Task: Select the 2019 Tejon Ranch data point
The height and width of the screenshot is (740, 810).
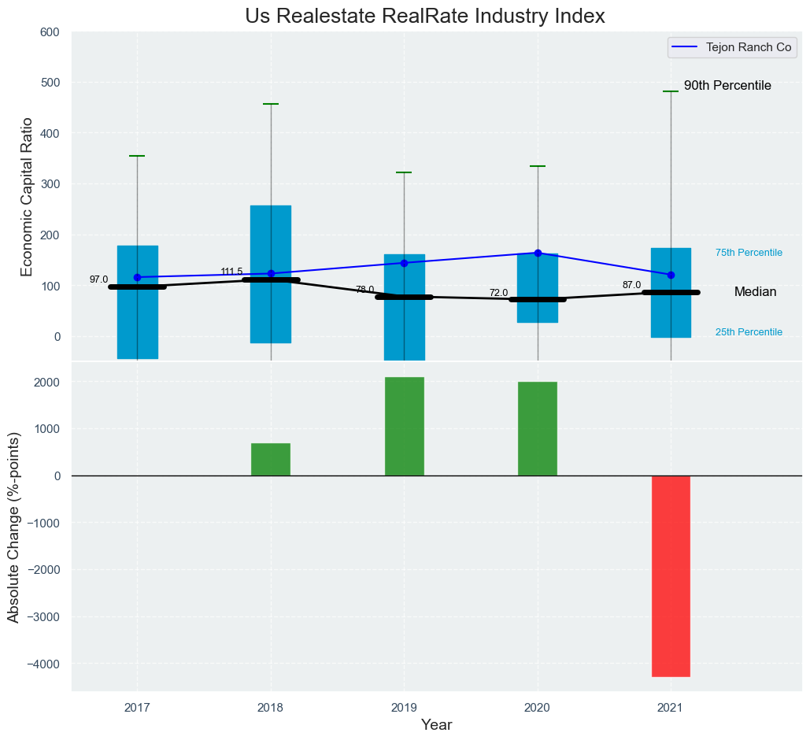Action: tap(404, 263)
